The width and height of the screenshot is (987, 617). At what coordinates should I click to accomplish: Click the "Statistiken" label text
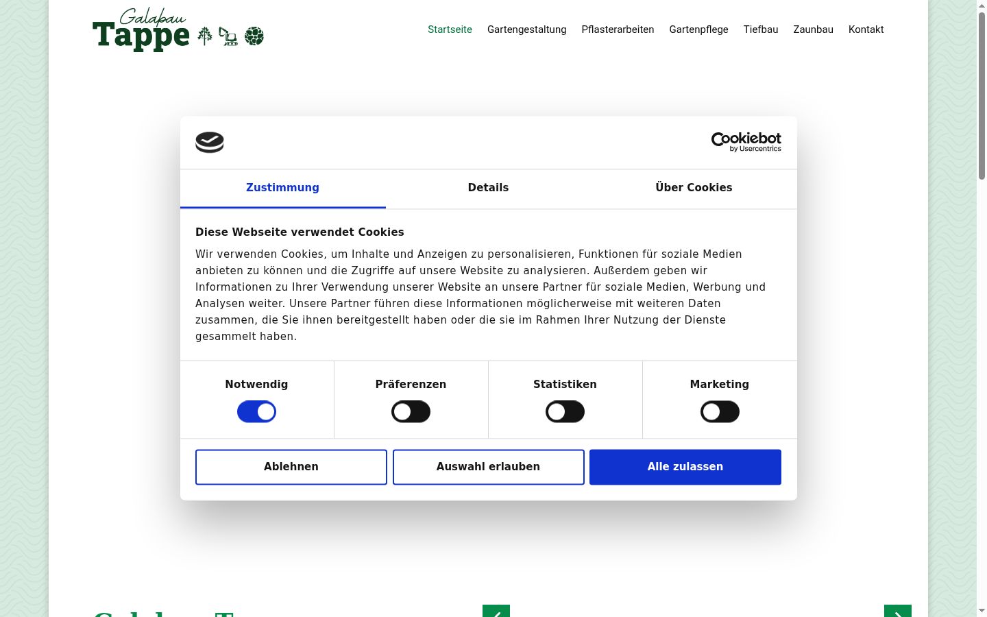[x=565, y=385]
